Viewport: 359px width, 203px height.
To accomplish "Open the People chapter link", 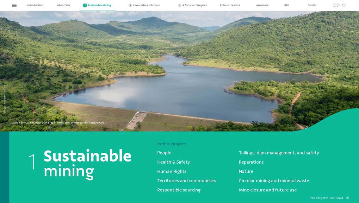I will [164, 153].
